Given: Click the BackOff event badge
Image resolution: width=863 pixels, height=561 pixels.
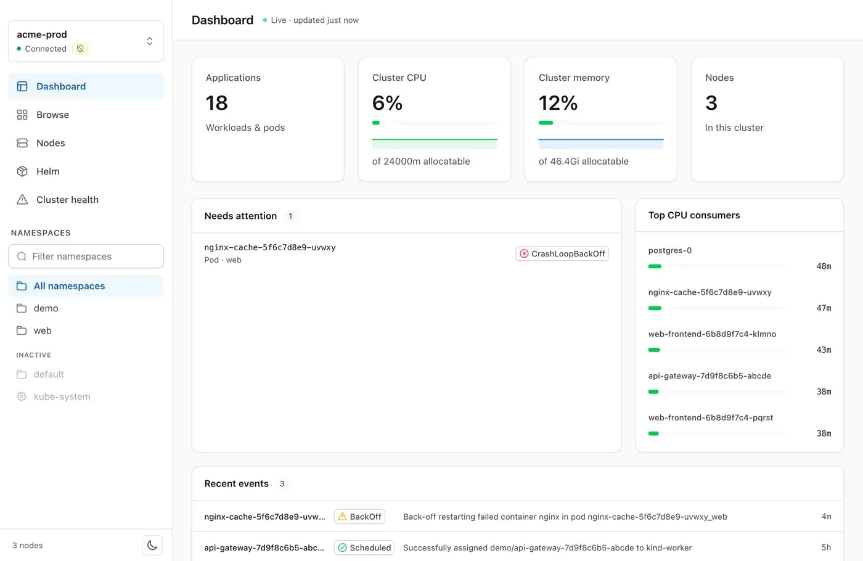Looking at the screenshot, I should pyautogui.click(x=359, y=517).
